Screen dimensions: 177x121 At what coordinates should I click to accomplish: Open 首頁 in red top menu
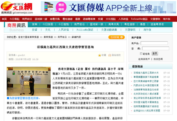click(4, 19)
